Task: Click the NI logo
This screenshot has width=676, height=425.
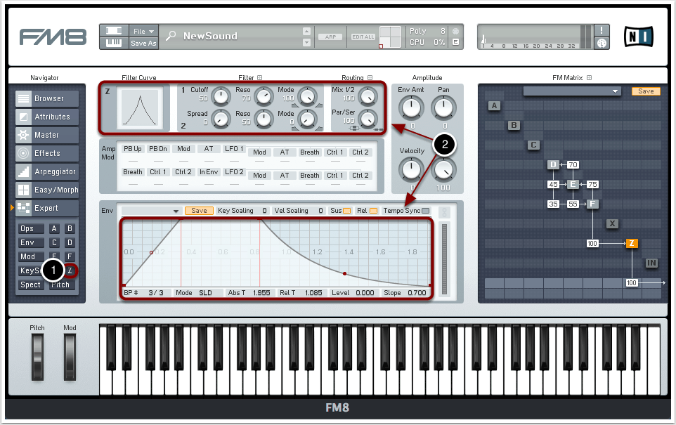Action: coord(639,37)
